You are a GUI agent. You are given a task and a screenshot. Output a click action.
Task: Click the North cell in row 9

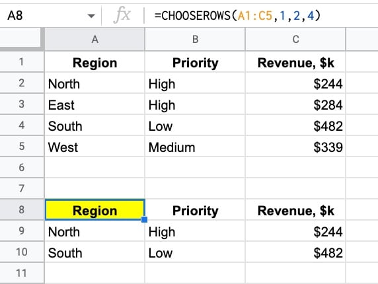pyautogui.click(x=94, y=231)
